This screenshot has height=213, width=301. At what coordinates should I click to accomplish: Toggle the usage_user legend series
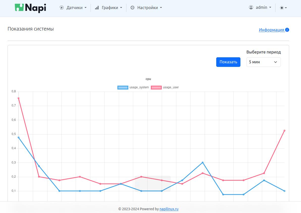[165, 87]
